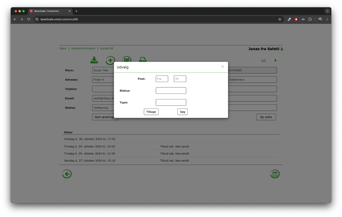Viewport: 342px width, 217px height.
Task: Click the green plus add icon
Action: click(x=110, y=60)
